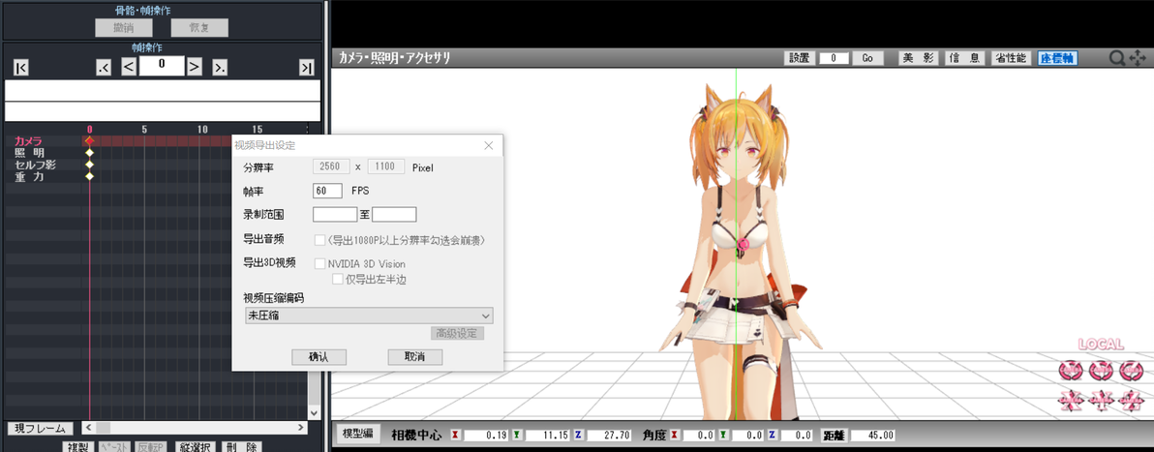Click the viewport zoom magnifier icon
1154x452 pixels.
click(x=1117, y=57)
